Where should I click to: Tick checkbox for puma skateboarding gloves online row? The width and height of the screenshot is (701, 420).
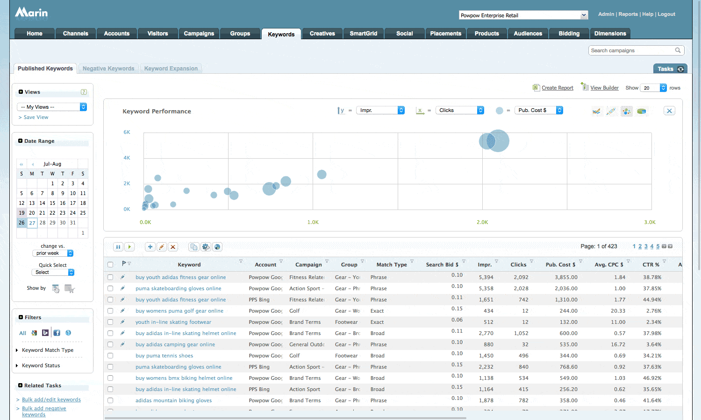(110, 288)
